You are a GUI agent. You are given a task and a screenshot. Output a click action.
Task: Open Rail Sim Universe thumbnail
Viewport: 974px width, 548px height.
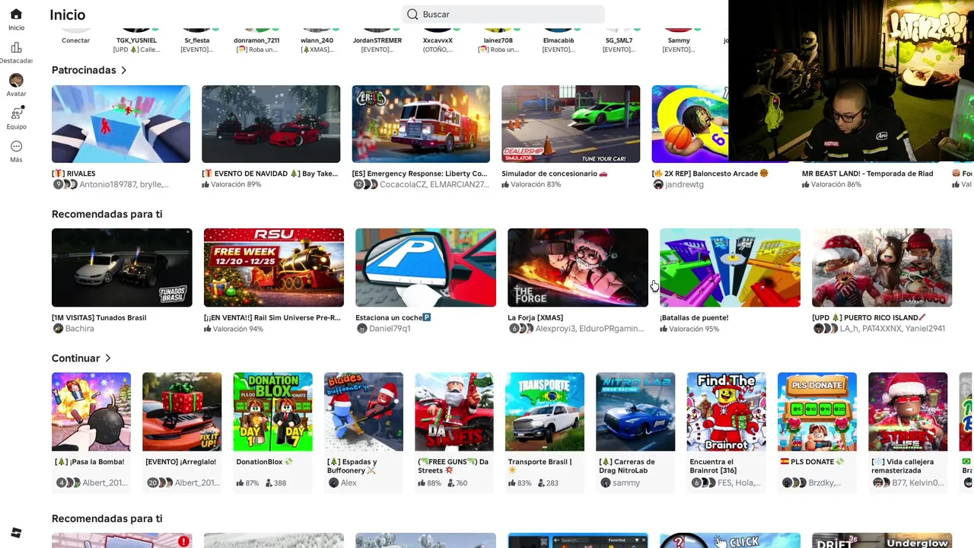[274, 267]
